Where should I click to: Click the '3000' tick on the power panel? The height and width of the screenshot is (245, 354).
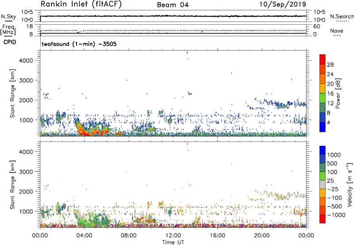coord(26,80)
